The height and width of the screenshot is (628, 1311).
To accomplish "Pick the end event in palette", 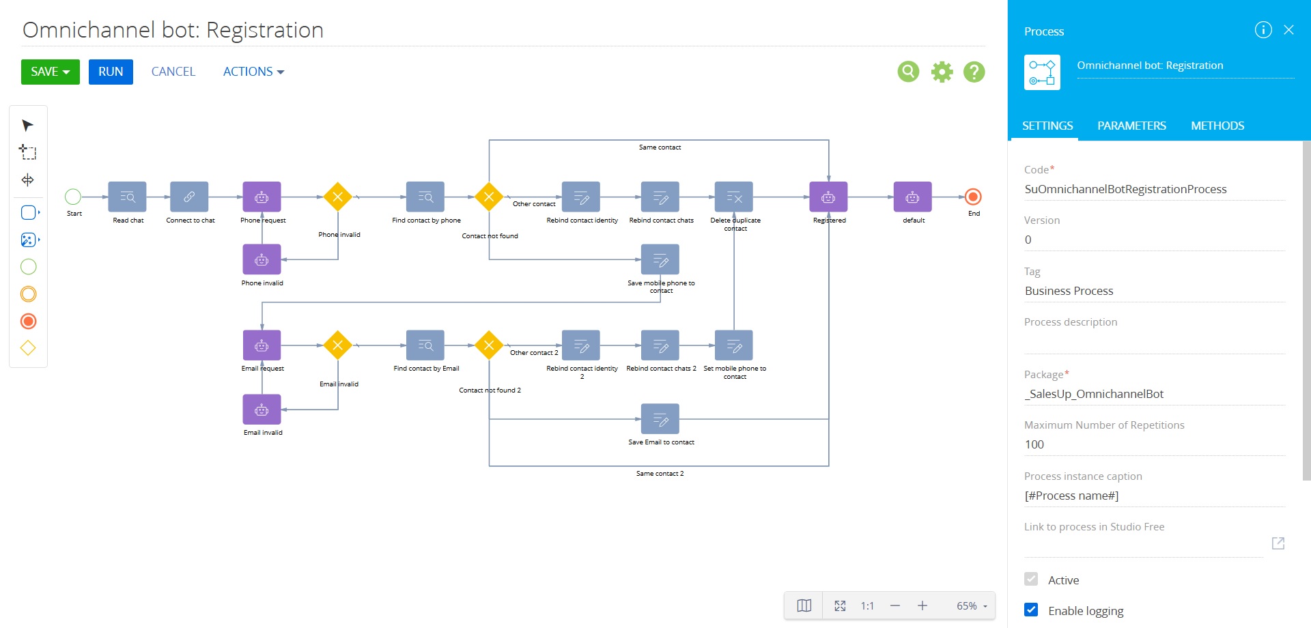I will tap(28, 322).
